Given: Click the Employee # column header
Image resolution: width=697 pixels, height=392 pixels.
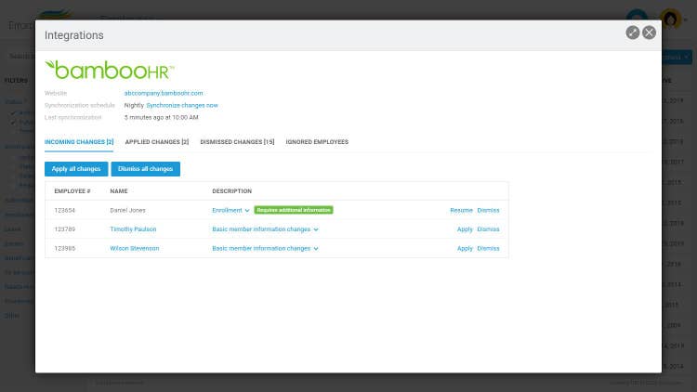Looking at the screenshot, I should point(72,191).
